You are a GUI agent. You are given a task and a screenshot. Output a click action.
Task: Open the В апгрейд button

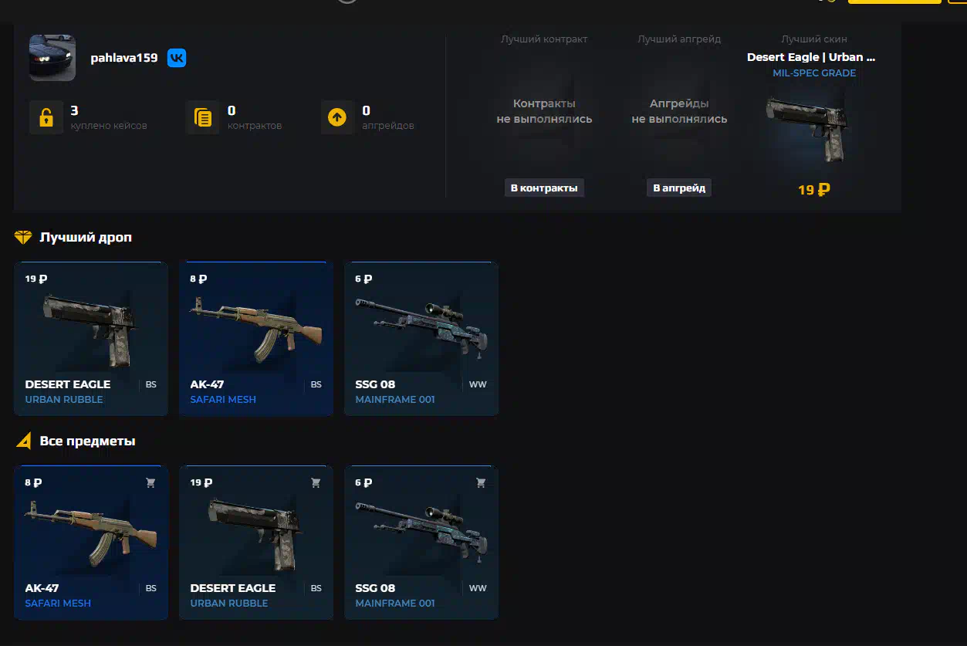coord(679,188)
